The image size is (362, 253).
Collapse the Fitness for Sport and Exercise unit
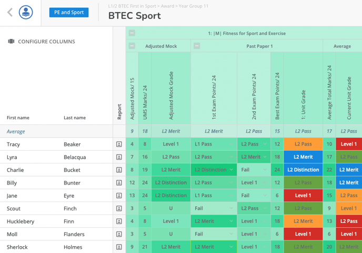click(132, 33)
